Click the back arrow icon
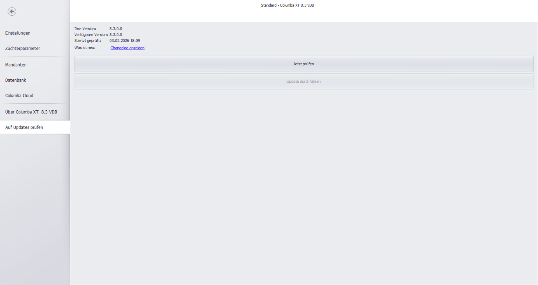Screen dimensions: 538x285 click(x=12, y=11)
